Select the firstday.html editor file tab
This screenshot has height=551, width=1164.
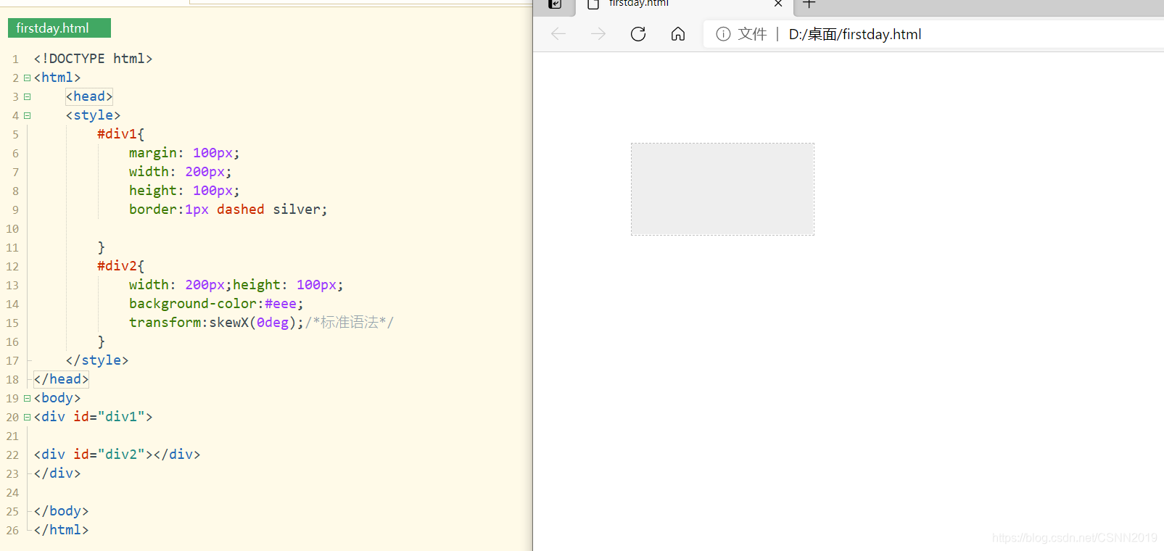(x=59, y=28)
